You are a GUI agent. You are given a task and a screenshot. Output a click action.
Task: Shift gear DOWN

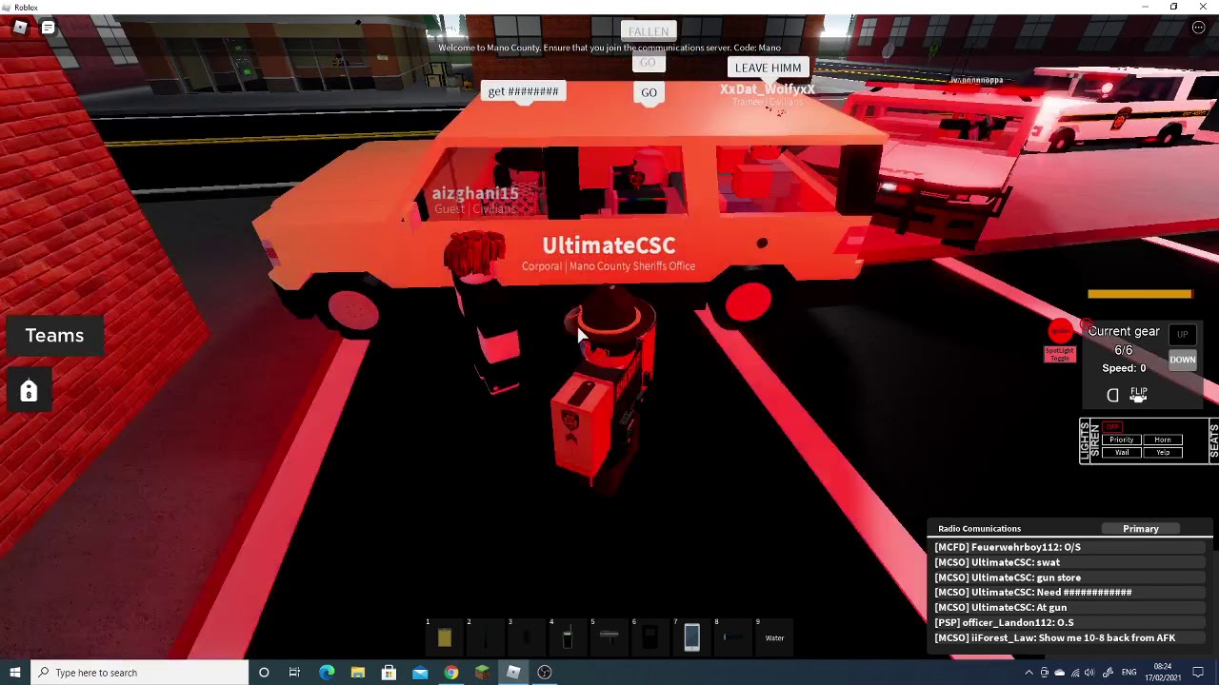1182,360
